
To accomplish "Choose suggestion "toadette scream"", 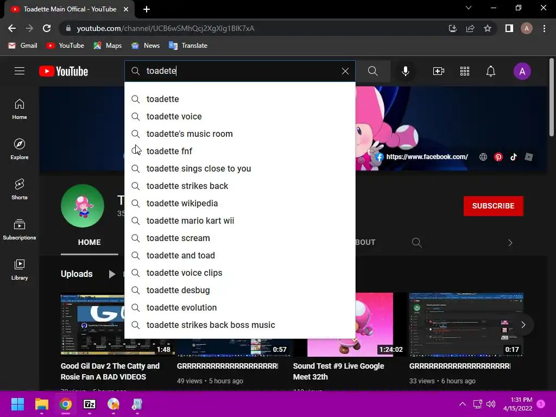I will coord(240,238).
